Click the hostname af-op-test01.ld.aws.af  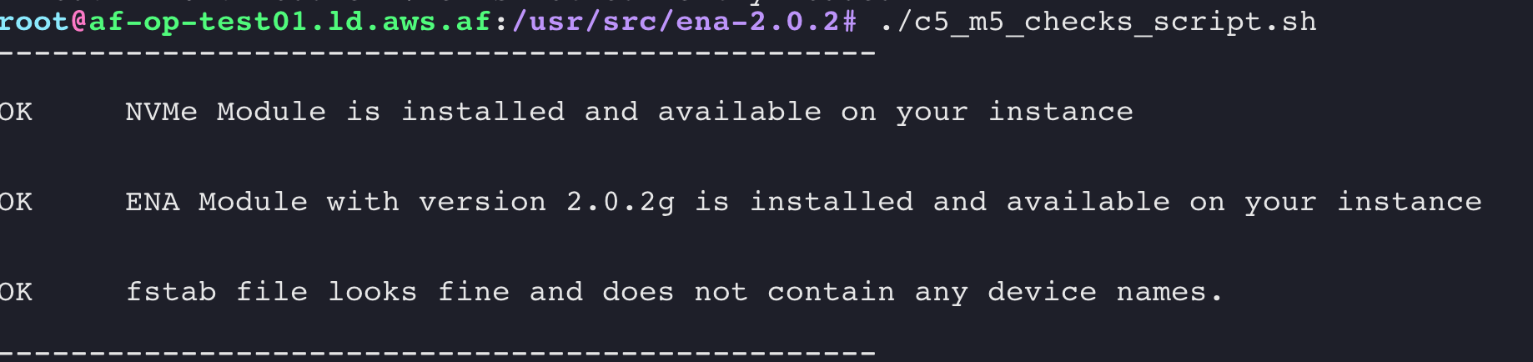(x=289, y=21)
